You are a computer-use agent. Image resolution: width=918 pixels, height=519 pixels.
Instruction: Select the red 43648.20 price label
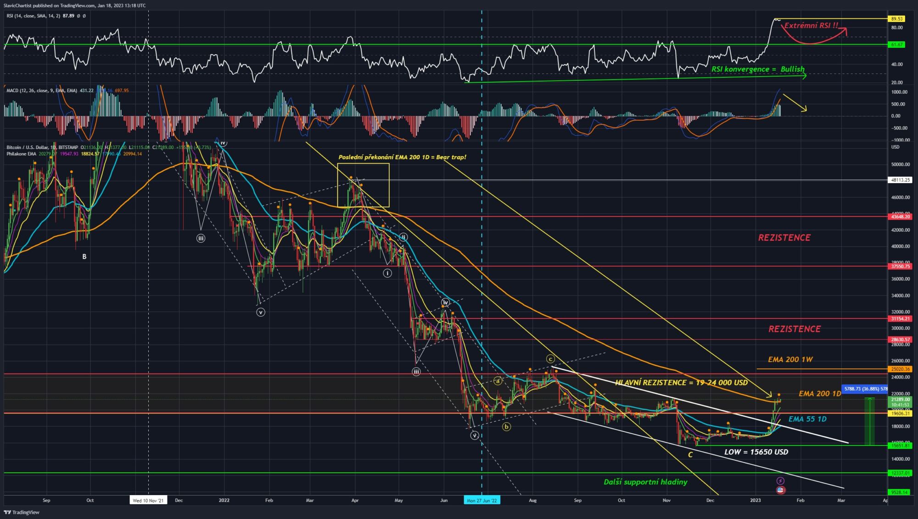point(900,217)
